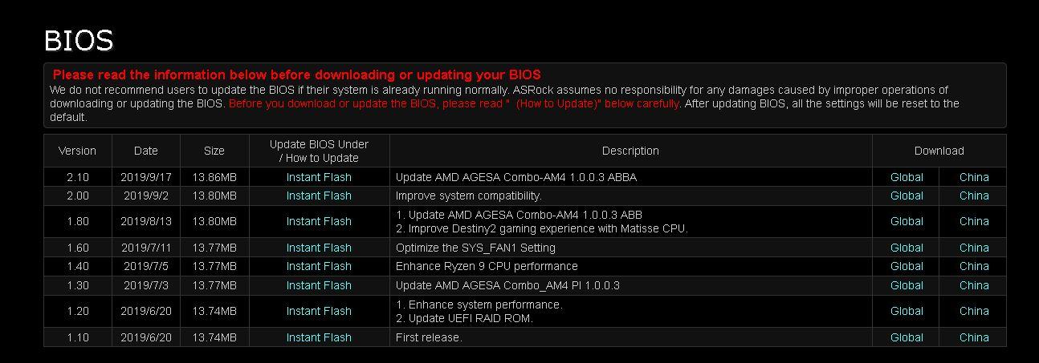Download BIOS 1.20 from Global server
This screenshot has width=1039, height=363.
click(x=907, y=311)
